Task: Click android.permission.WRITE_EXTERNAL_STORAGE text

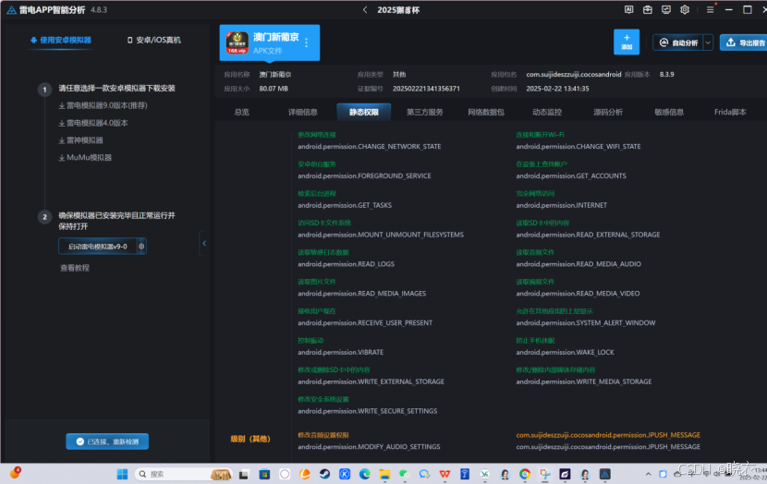Action: [x=371, y=381]
